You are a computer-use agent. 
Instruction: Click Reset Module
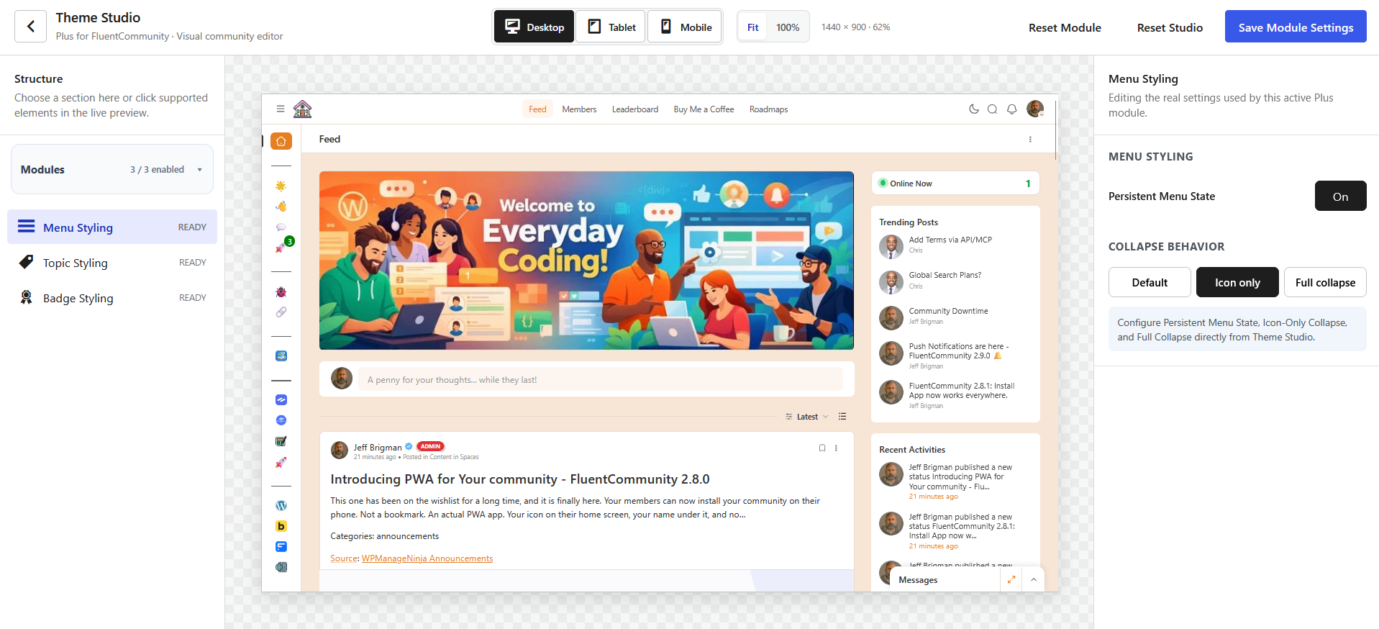tap(1065, 27)
